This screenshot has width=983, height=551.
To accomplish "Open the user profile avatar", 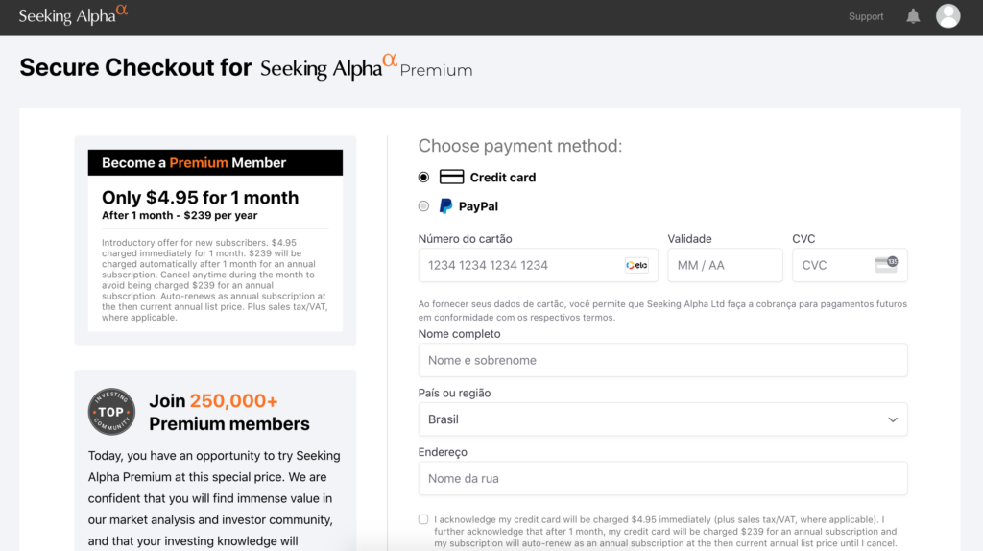I will (x=947, y=16).
